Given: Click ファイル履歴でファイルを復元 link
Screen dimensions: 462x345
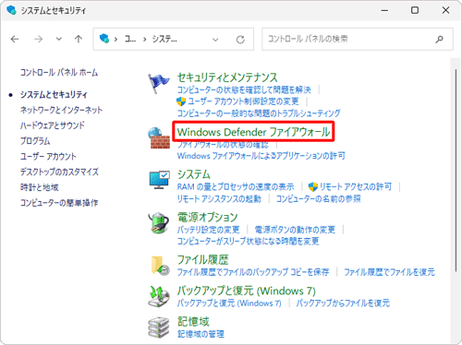Looking at the screenshot, I should coord(389,272).
